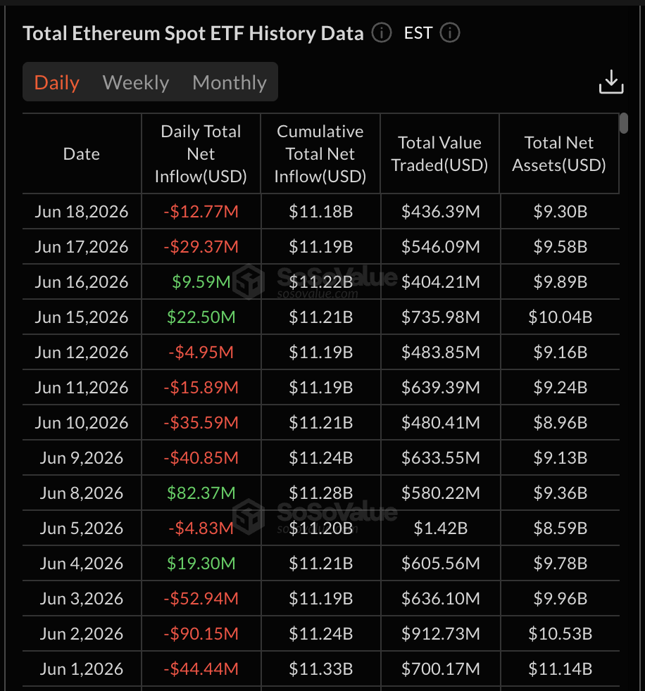Screen dimensions: 645x691
Task: Select the -$90.15M outflow cell
Action: [201, 634]
